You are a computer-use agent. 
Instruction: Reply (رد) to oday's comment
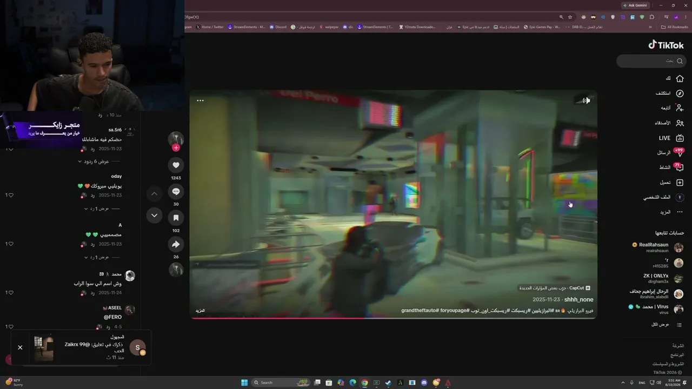pyautogui.click(x=92, y=195)
